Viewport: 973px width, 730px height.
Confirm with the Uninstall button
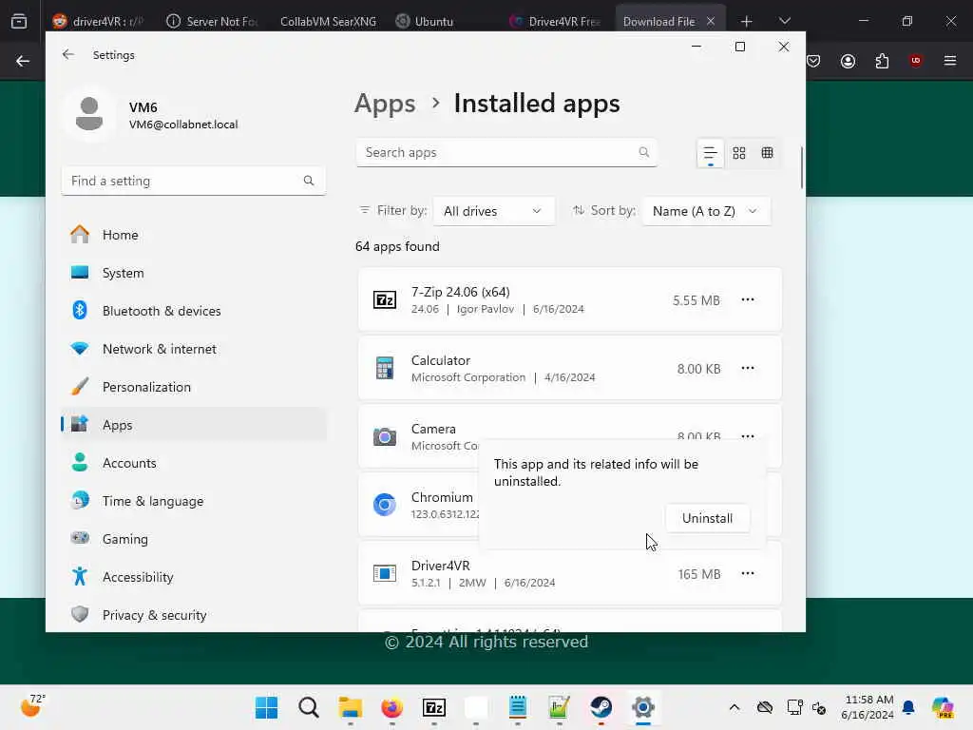707,518
